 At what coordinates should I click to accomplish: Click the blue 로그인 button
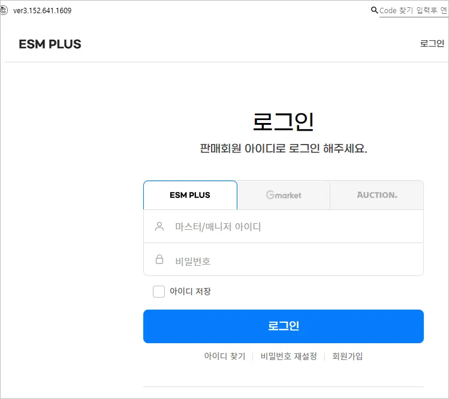click(284, 326)
